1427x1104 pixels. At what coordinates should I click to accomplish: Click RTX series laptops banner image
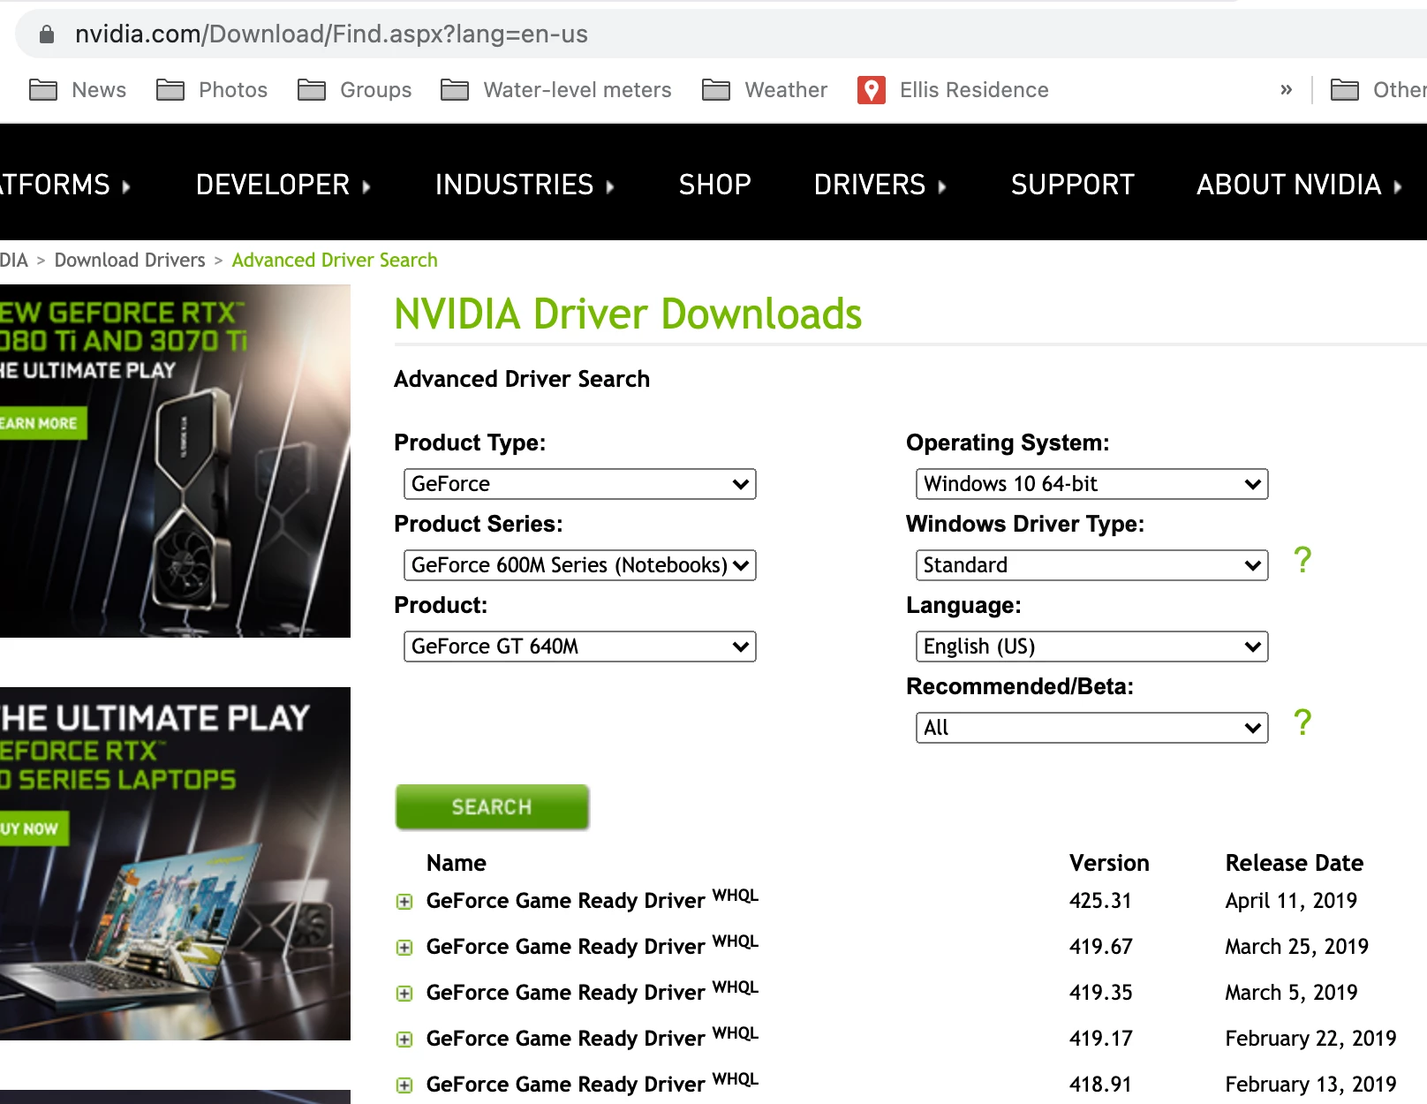[175, 863]
